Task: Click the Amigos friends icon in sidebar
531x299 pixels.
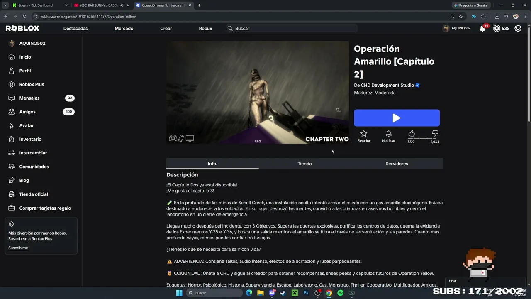Action: [x=12, y=112]
